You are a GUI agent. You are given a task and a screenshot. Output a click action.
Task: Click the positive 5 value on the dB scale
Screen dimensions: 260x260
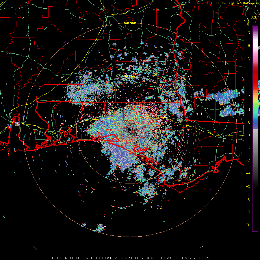point(249,58)
